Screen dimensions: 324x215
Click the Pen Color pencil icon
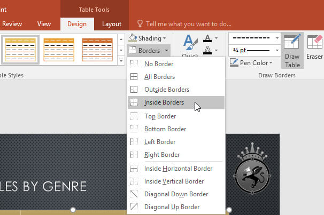(x=234, y=62)
